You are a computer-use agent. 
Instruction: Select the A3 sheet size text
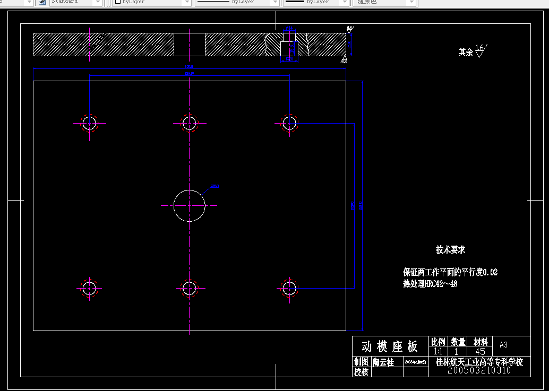503,345
